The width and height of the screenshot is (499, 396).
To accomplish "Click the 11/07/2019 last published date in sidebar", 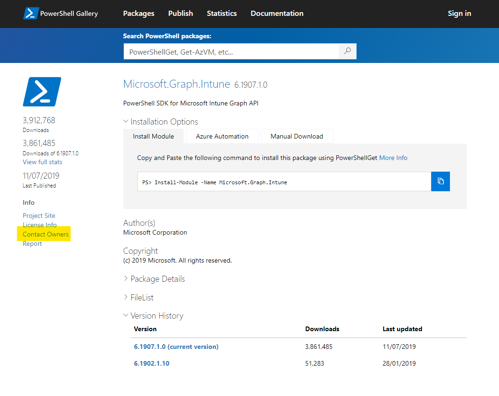I will (x=41, y=176).
